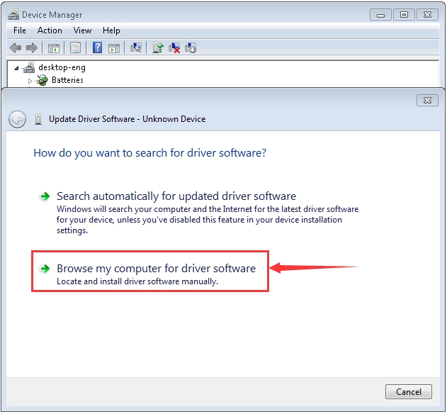Expand the Batteries tree node
The image size is (447, 414).
click(30, 81)
